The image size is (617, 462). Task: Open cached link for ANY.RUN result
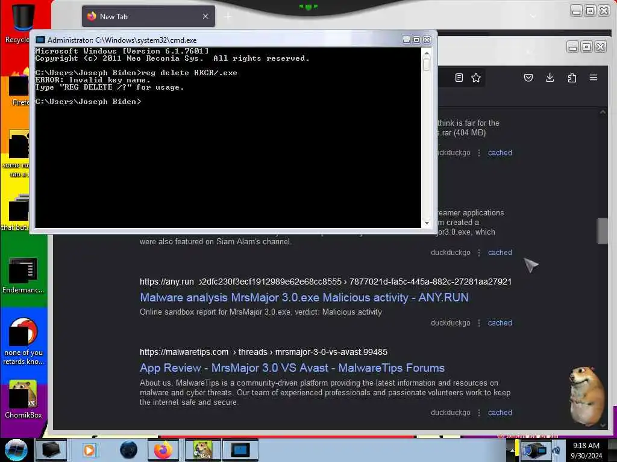point(500,322)
